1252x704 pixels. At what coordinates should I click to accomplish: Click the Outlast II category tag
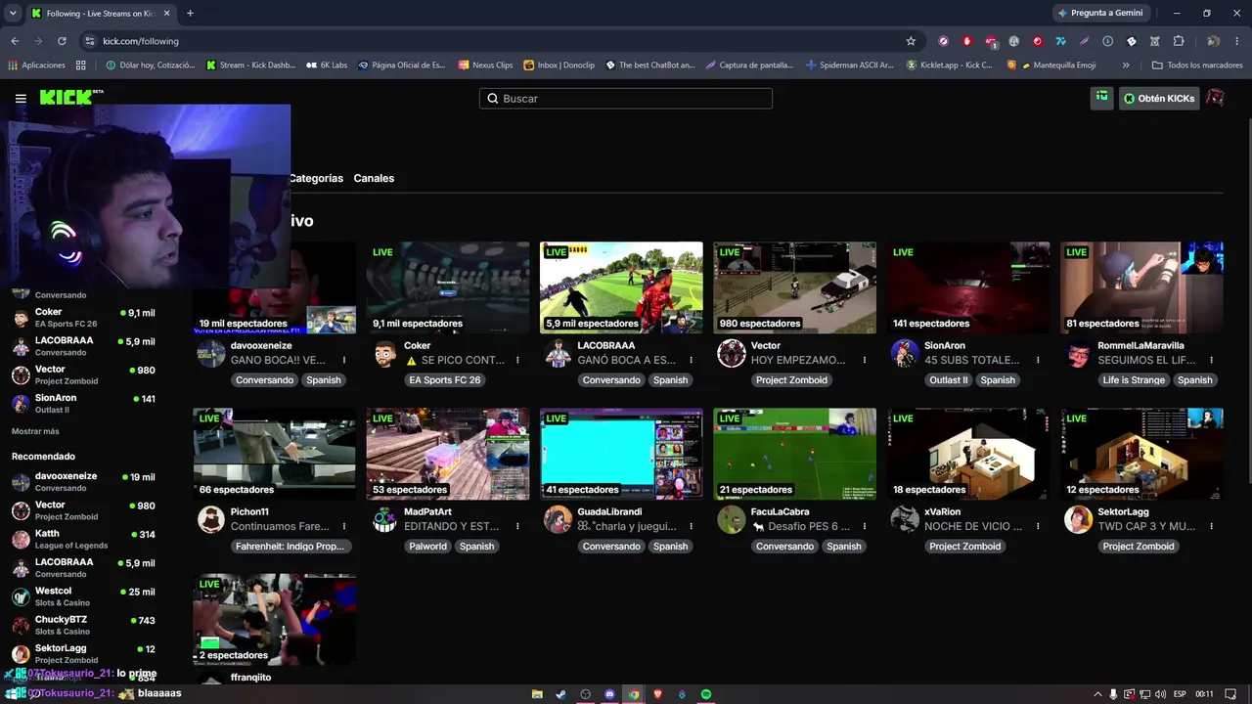coord(948,380)
